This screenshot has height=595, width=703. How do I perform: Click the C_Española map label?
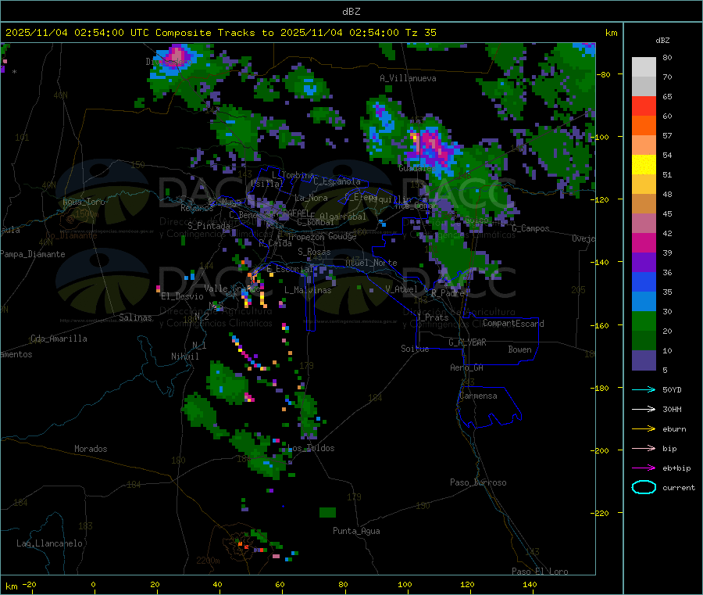(x=337, y=181)
